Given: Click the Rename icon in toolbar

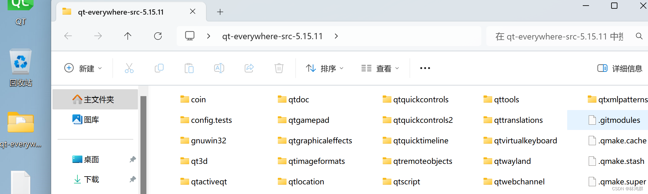Looking at the screenshot, I should 219,68.
